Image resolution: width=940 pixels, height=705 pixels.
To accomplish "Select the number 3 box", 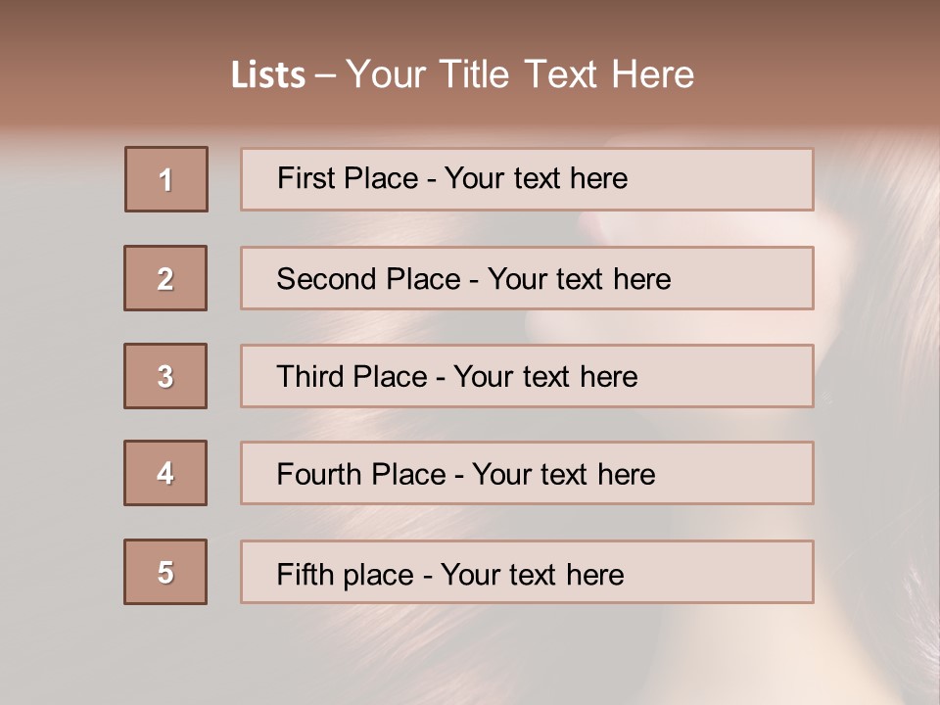I will [x=165, y=376].
